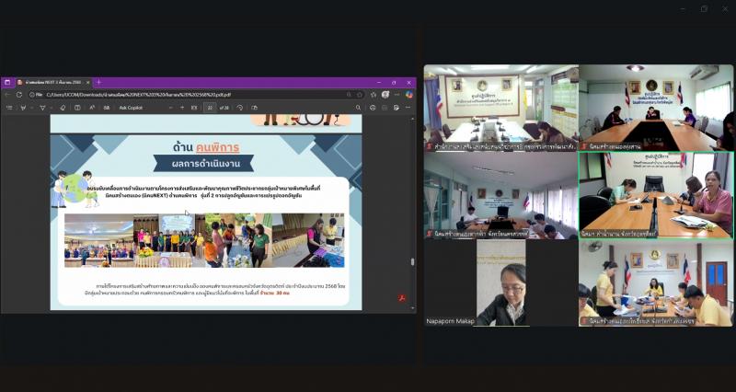Open the PDF table of contents panel
This screenshot has height=392, width=736.
click(9, 108)
